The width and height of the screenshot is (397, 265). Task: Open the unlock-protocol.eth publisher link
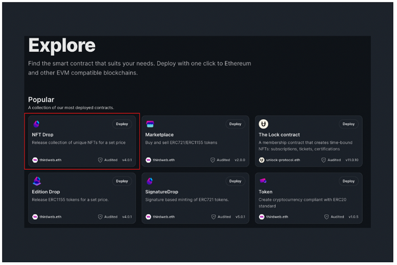pos(283,160)
